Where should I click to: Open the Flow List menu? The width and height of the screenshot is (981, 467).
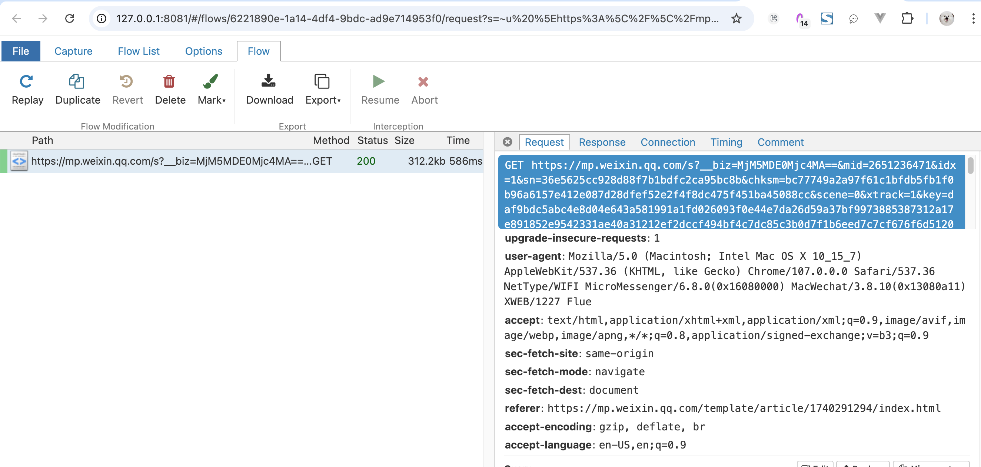(138, 51)
